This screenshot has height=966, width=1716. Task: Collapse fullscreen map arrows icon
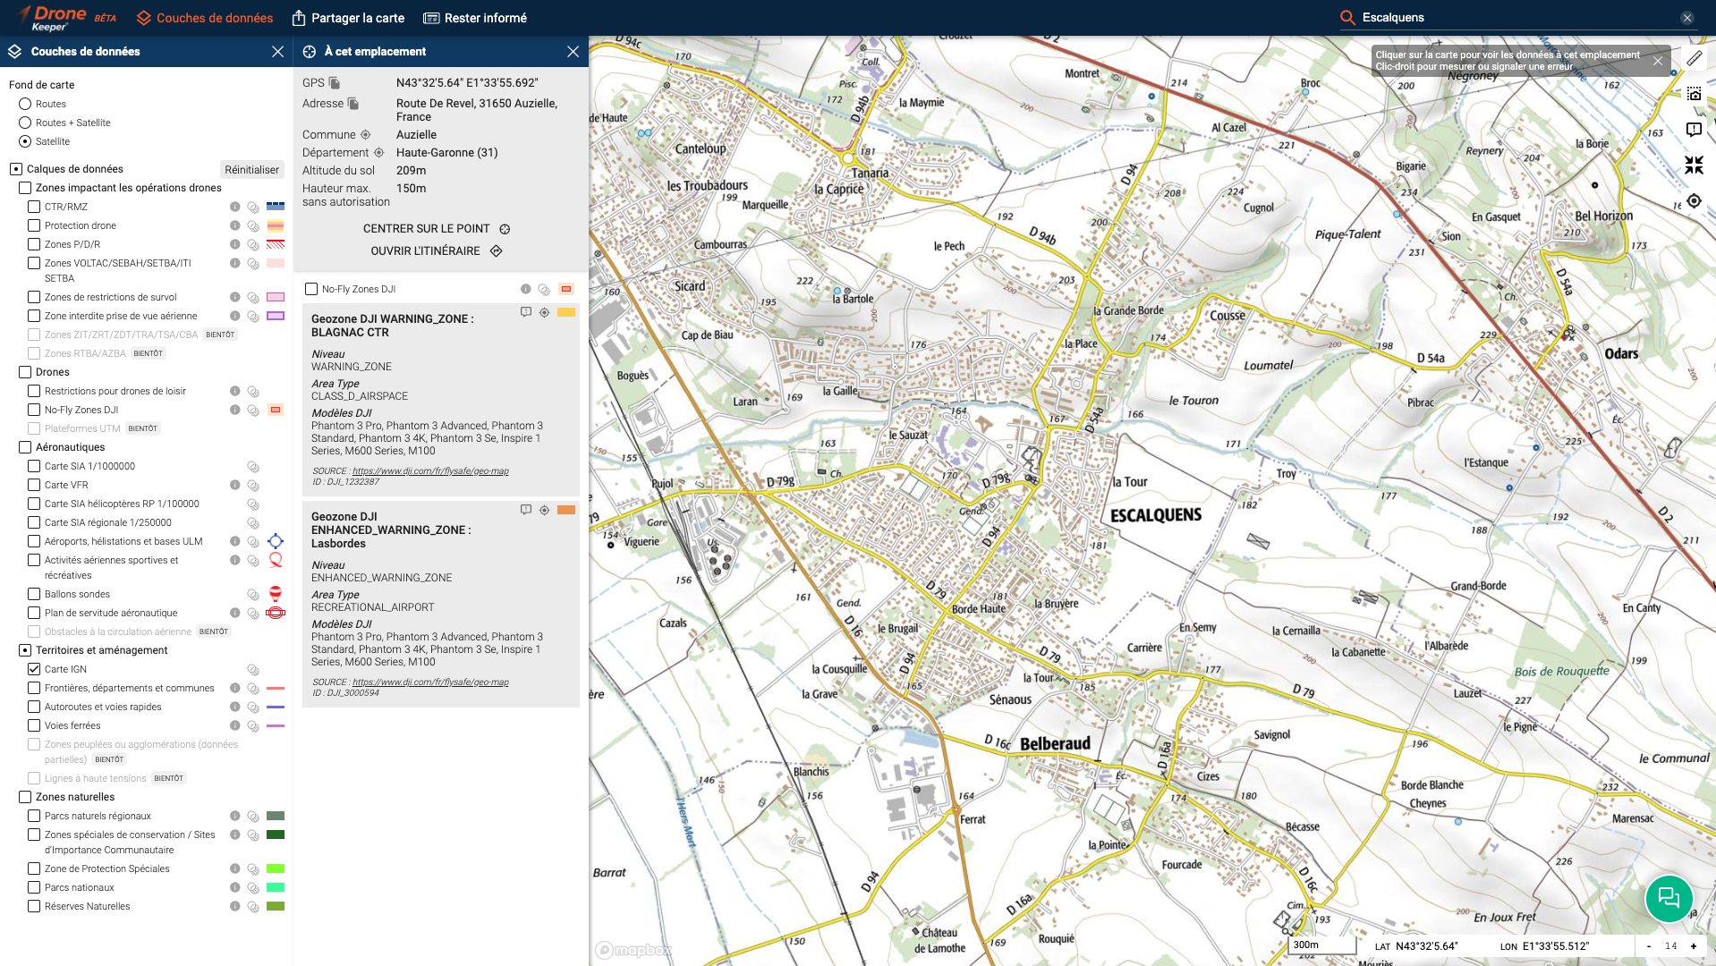click(x=1694, y=165)
